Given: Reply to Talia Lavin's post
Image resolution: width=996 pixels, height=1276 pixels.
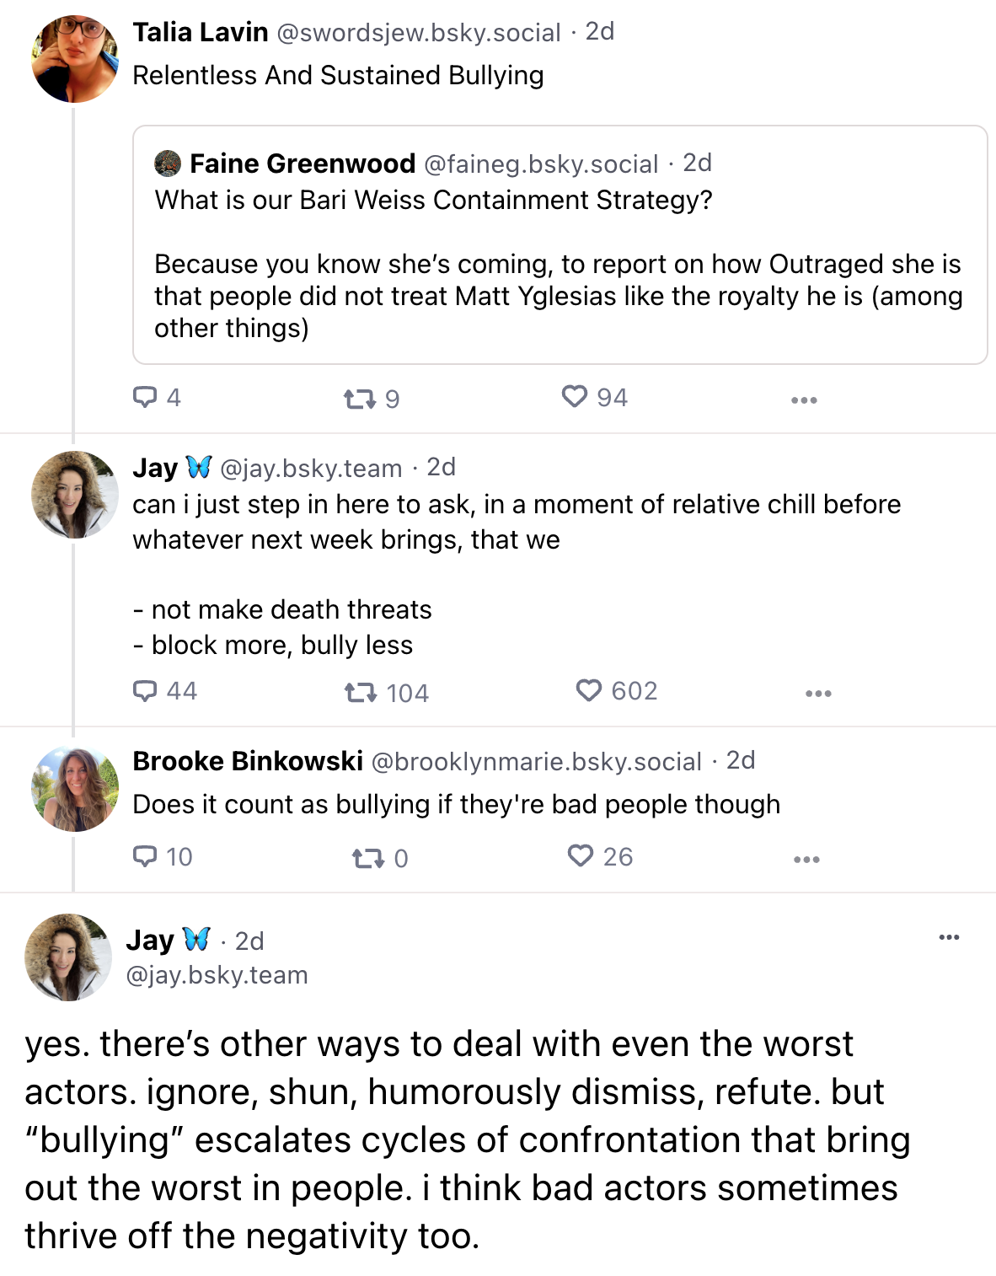Looking at the screenshot, I should (x=146, y=397).
